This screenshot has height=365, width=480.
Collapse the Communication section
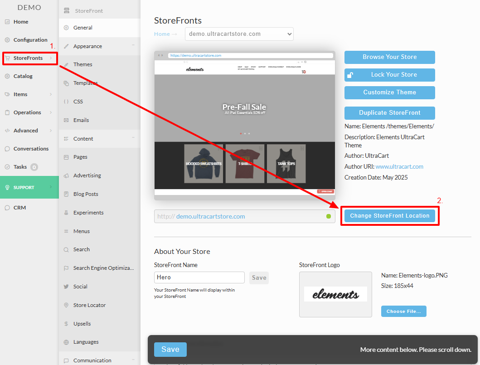133,360
